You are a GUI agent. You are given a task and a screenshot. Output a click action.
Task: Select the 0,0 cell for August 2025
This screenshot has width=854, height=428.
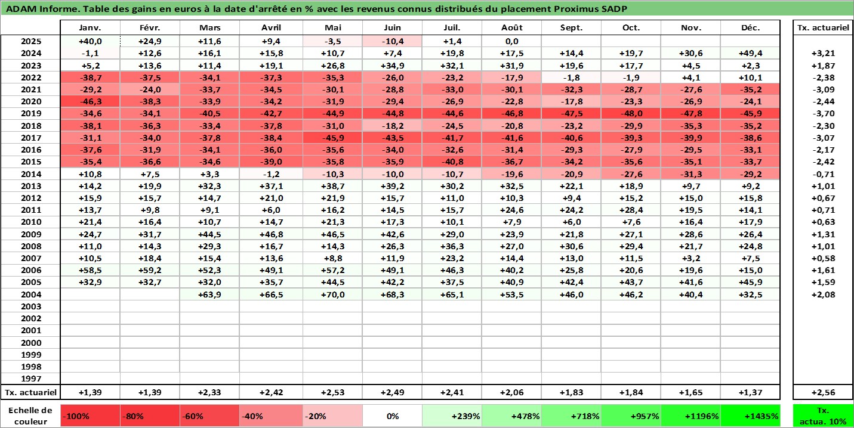[512, 41]
